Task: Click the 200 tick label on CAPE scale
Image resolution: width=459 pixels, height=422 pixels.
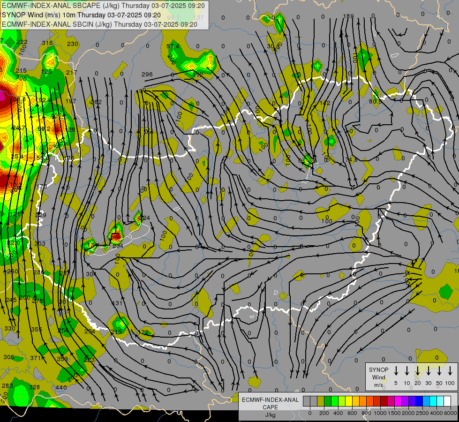Action: tap(324, 413)
